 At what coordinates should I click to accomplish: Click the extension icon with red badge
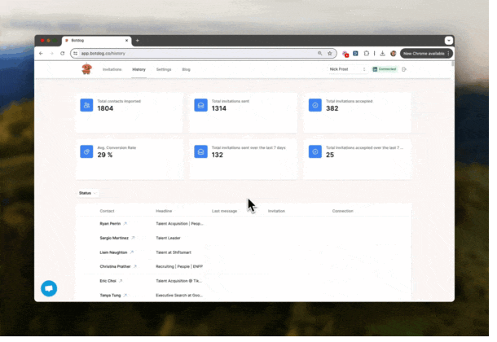click(x=345, y=54)
